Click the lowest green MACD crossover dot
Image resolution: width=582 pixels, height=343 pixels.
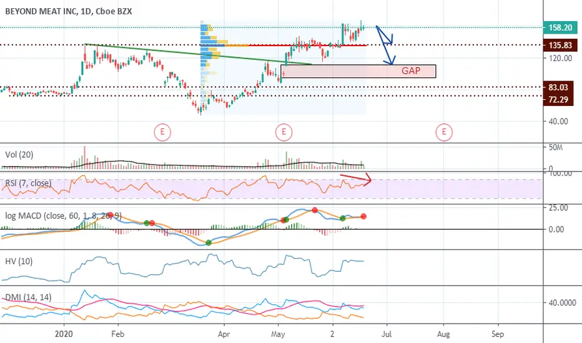point(209,243)
